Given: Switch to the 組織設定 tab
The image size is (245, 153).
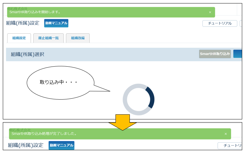Looking at the screenshot, I should pos(19,38).
